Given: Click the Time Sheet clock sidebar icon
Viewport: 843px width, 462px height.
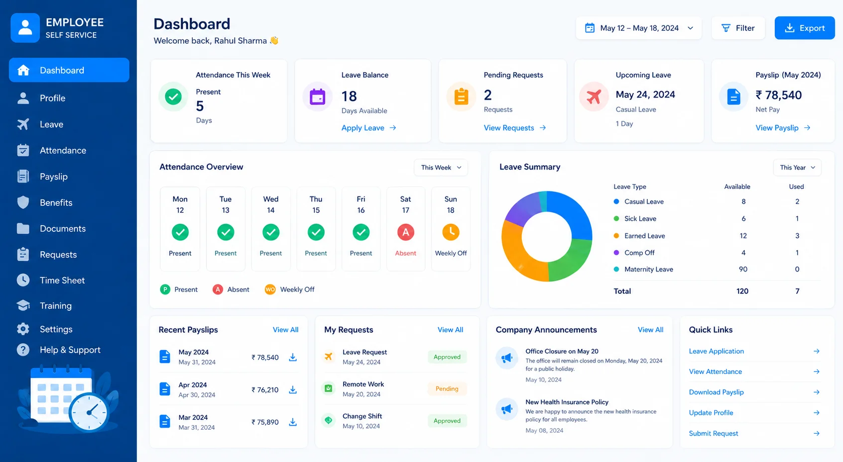Looking at the screenshot, I should [23, 280].
